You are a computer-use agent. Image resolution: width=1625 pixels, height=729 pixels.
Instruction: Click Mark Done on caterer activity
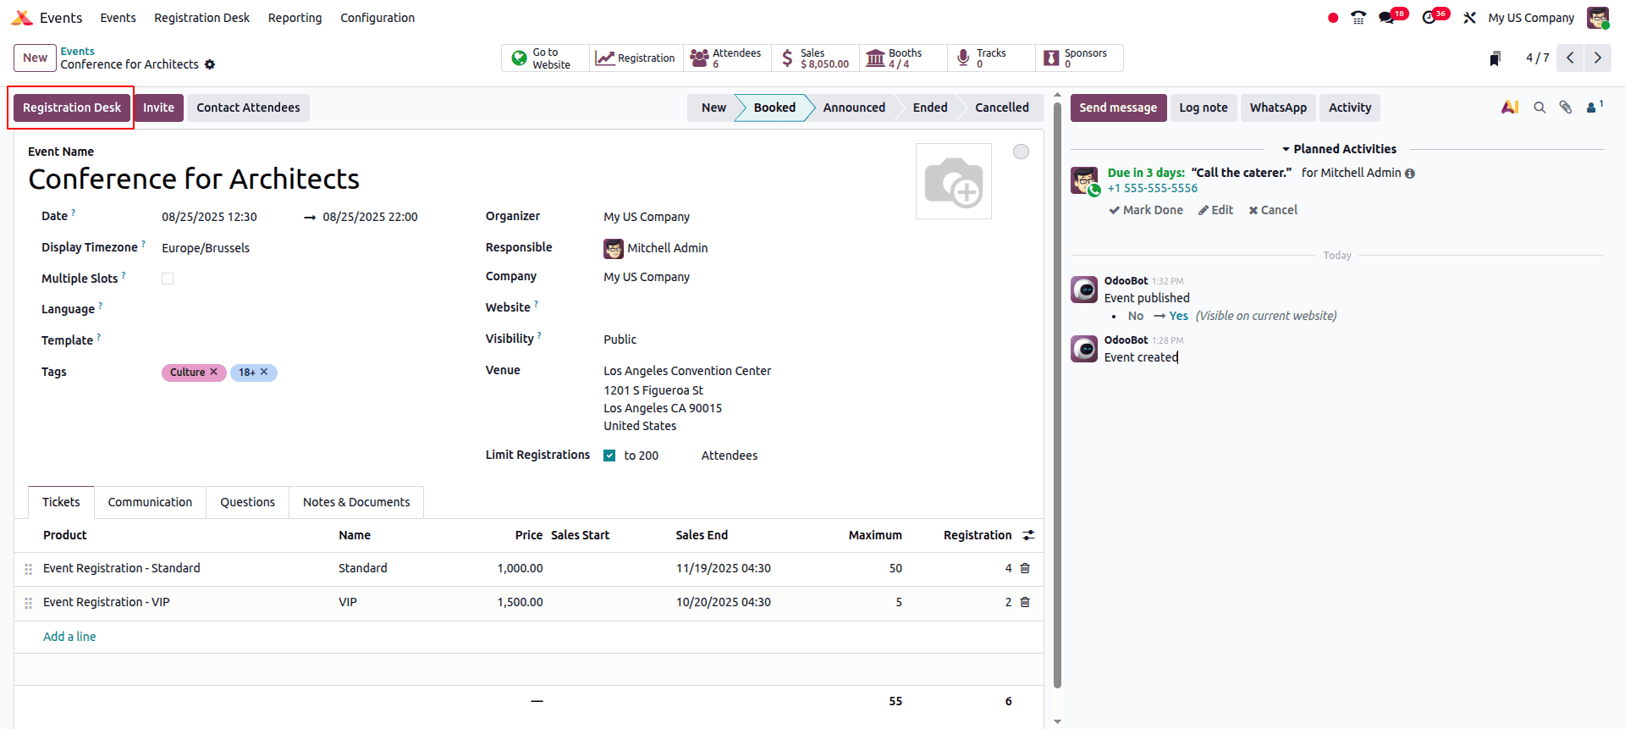(x=1146, y=210)
